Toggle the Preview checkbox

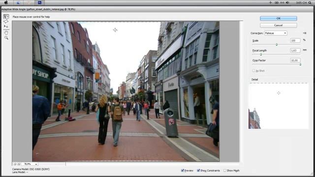click(183, 171)
